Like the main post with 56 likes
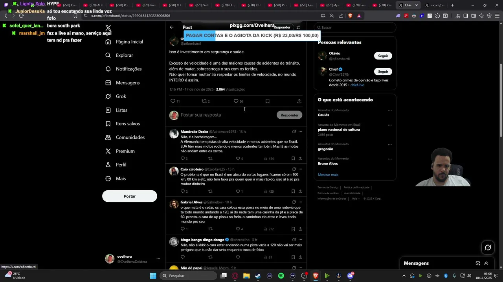 (x=236, y=101)
